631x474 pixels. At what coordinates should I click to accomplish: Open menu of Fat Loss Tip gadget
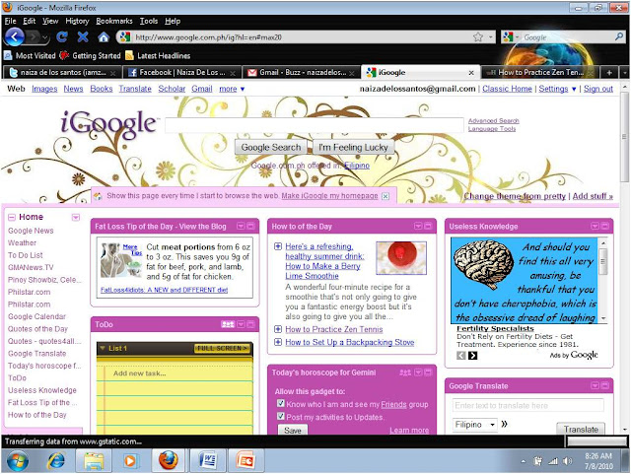[x=241, y=226]
